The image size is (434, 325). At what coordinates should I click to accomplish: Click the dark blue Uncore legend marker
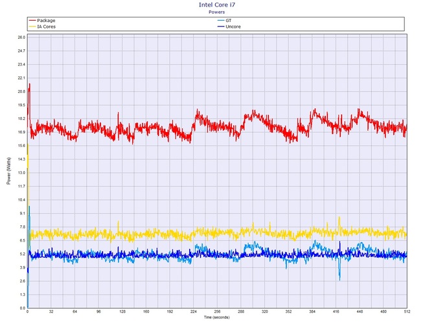221,27
